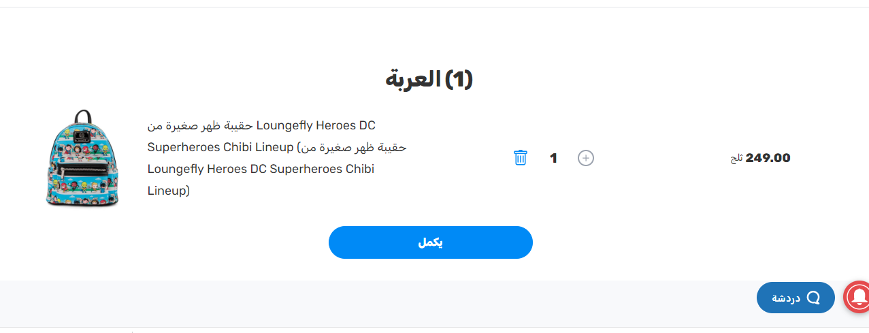Click the Loungefly backpack thumbnail
Image resolution: width=869 pixels, height=333 pixels.
point(82,158)
